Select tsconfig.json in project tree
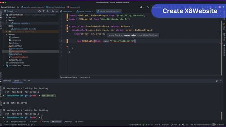The width and height of the screenshot is (226, 127). click(x=17, y=60)
